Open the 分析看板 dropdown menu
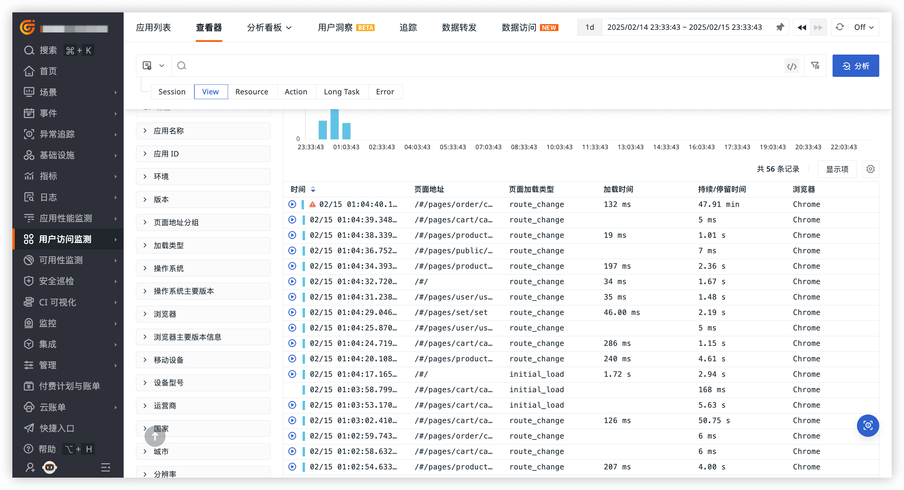Image resolution: width=904 pixels, height=490 pixels. (x=269, y=27)
